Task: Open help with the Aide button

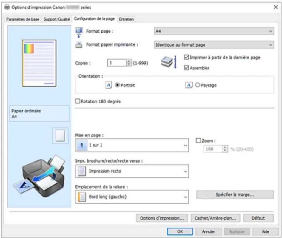Action: pos(266,231)
